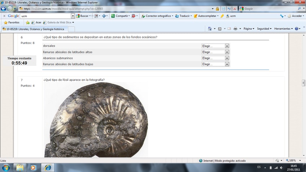Open Windows Media Player from taskbar
Image resolution: width=306 pixels, height=172 pixels.
(x=33, y=167)
